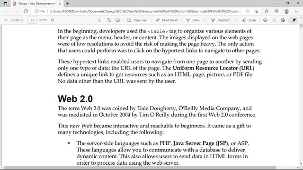Open the tab actions menu icon
Viewport: 303px width, 170px height.
pos(5,3)
